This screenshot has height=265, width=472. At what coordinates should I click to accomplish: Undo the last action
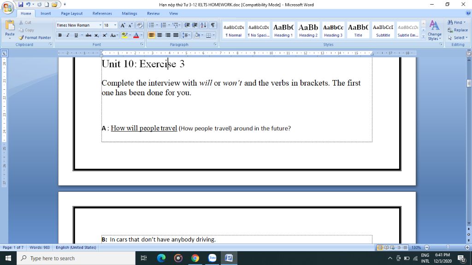(28, 5)
